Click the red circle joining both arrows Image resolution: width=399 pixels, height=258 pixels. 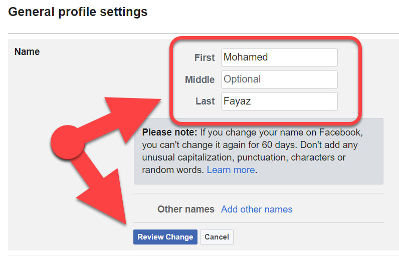coord(68,142)
